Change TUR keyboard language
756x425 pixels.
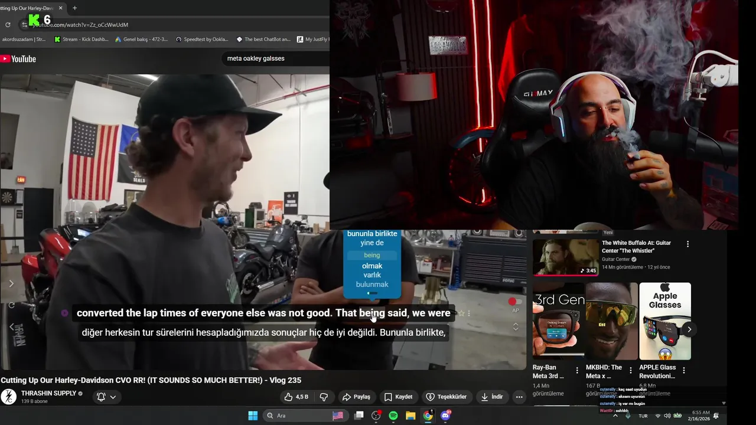[x=643, y=416]
